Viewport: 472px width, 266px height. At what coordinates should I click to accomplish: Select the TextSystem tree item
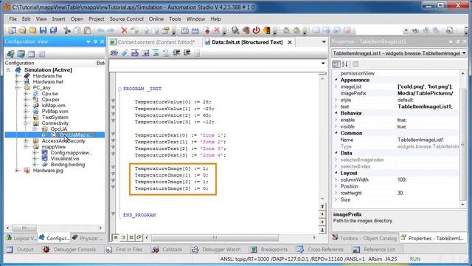click(x=55, y=117)
